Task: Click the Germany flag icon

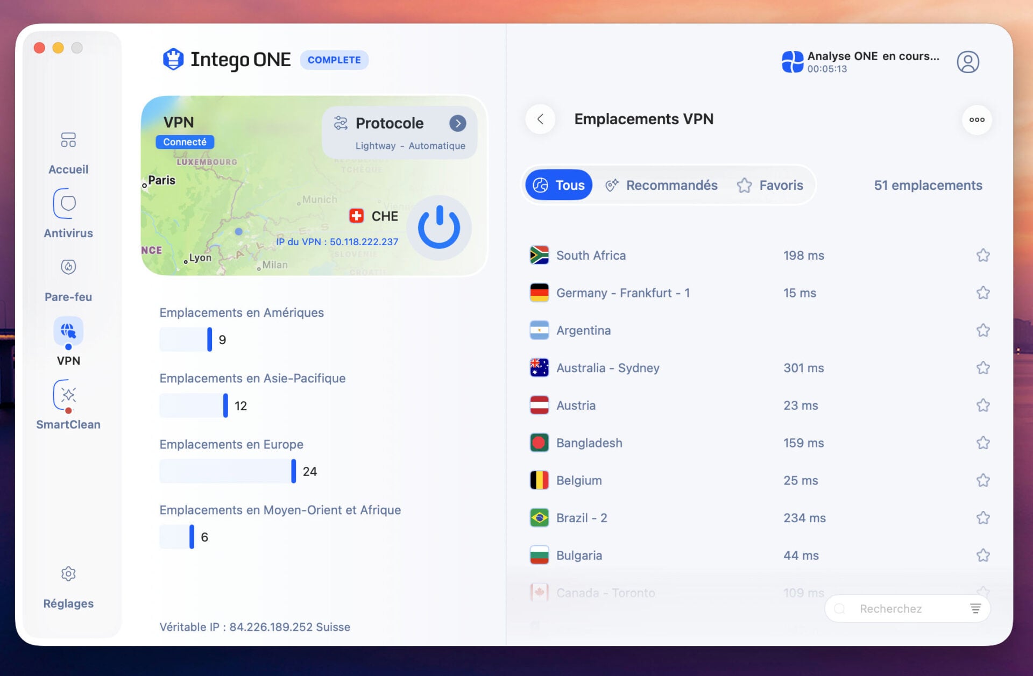Action: [539, 293]
